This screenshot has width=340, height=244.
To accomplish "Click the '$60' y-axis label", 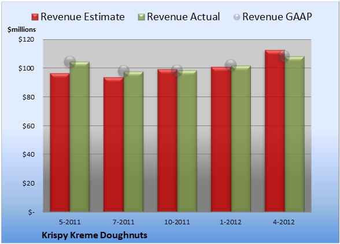I will [x=28, y=126].
